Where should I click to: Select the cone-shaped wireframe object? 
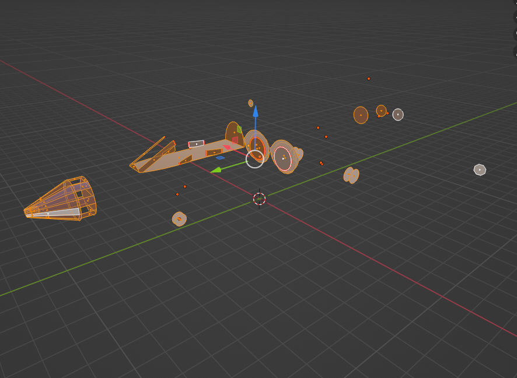60,199
